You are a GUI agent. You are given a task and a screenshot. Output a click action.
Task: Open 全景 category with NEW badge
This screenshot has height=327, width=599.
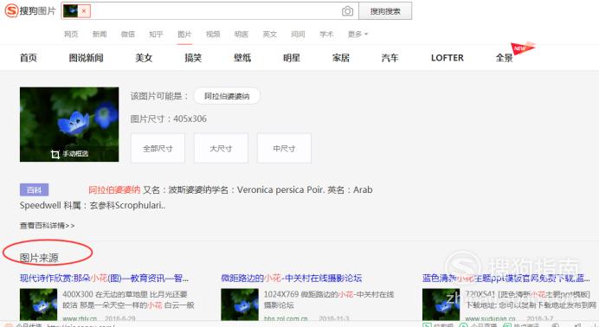tap(505, 58)
